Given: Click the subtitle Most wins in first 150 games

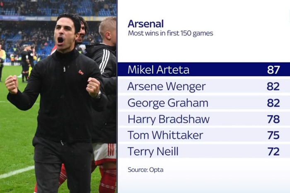Looking at the screenshot, I should (x=171, y=33).
